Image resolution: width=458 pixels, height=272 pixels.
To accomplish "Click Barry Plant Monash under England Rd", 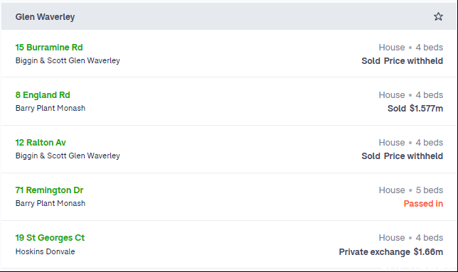I will pos(50,108).
